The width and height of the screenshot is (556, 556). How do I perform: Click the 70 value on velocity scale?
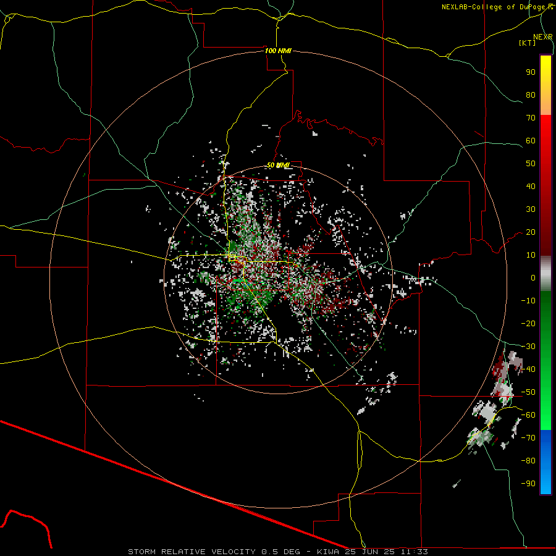(531, 118)
